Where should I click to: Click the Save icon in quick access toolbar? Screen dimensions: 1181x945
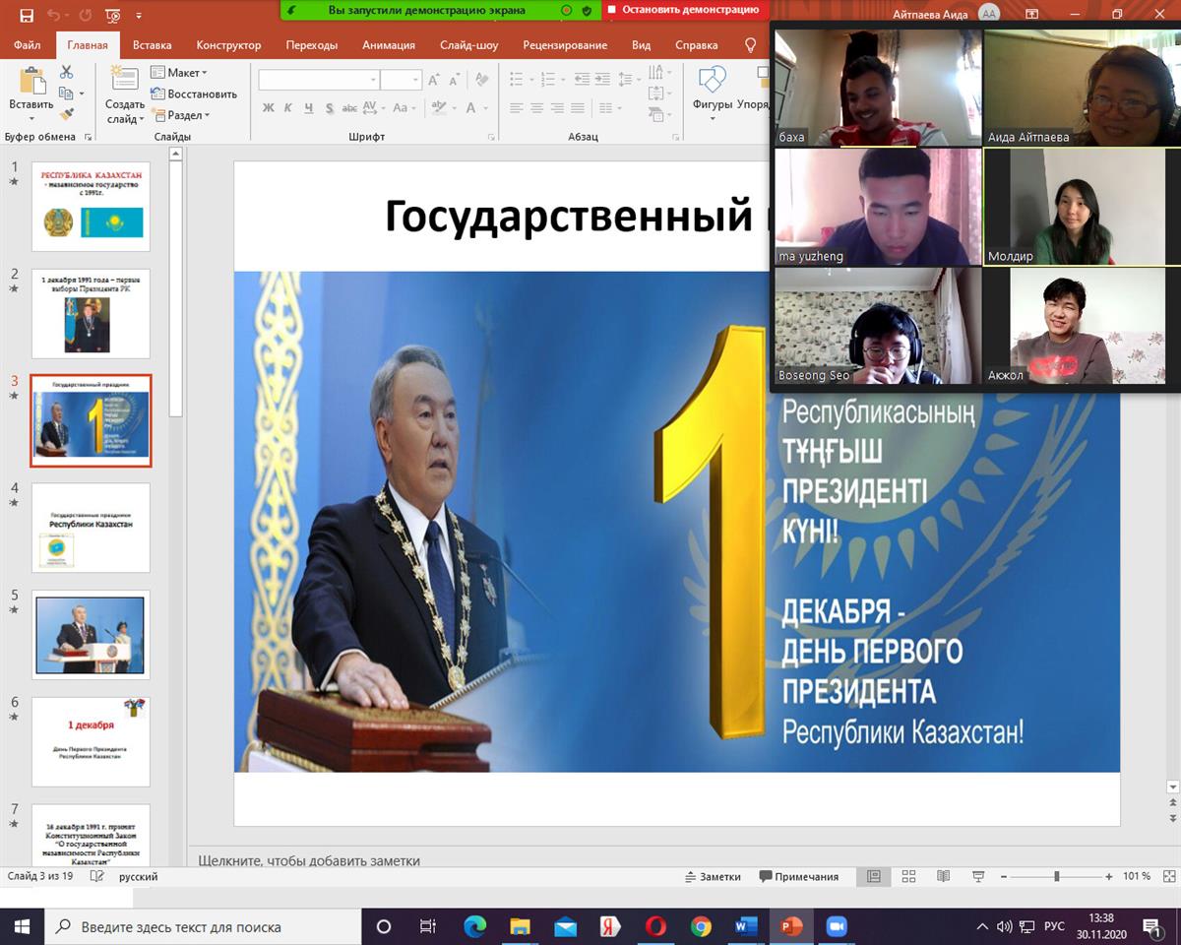point(27,16)
